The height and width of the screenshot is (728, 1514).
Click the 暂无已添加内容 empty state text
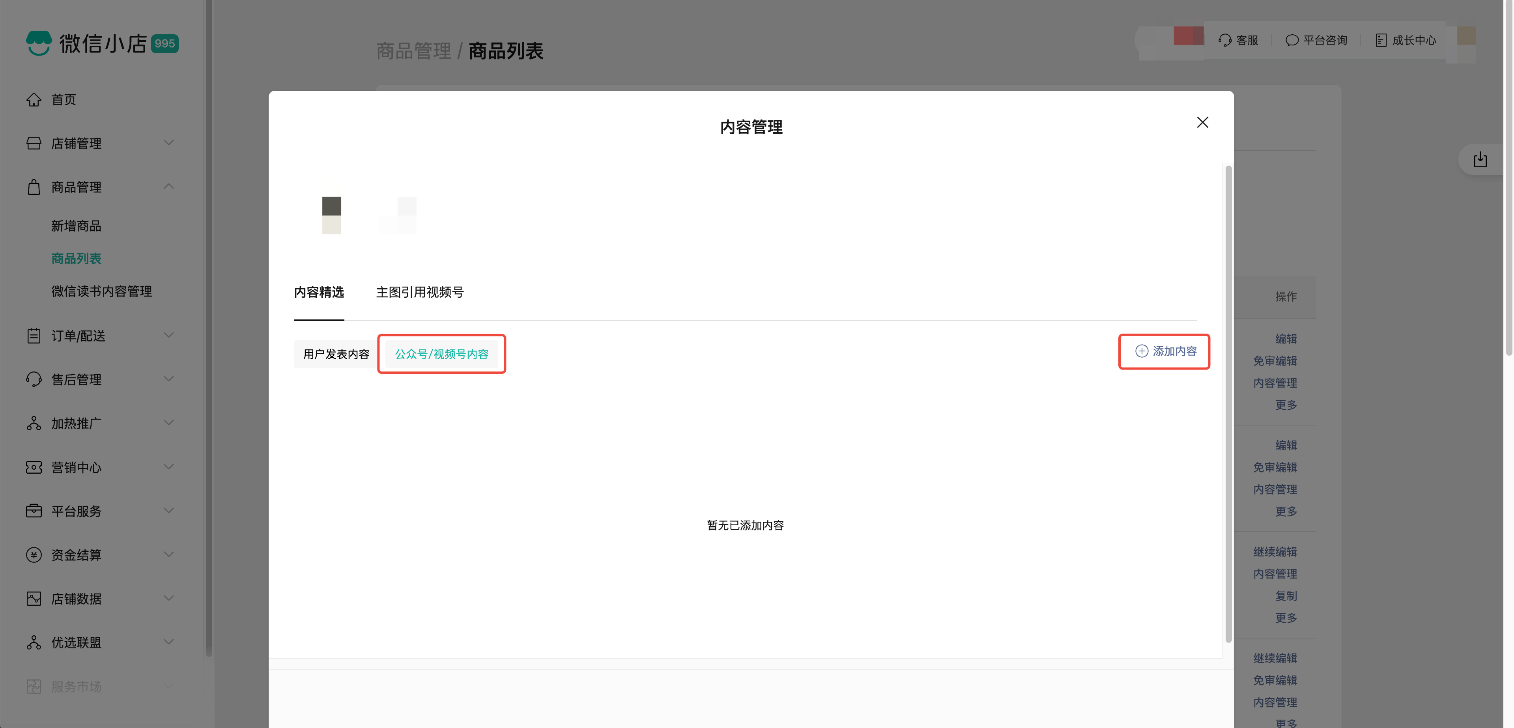coord(745,525)
